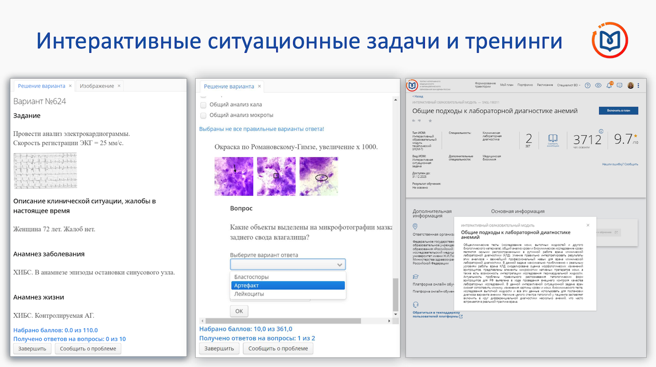Click the ECG thumbnail image
This screenshot has width=656, height=367.
pyautogui.click(x=45, y=171)
